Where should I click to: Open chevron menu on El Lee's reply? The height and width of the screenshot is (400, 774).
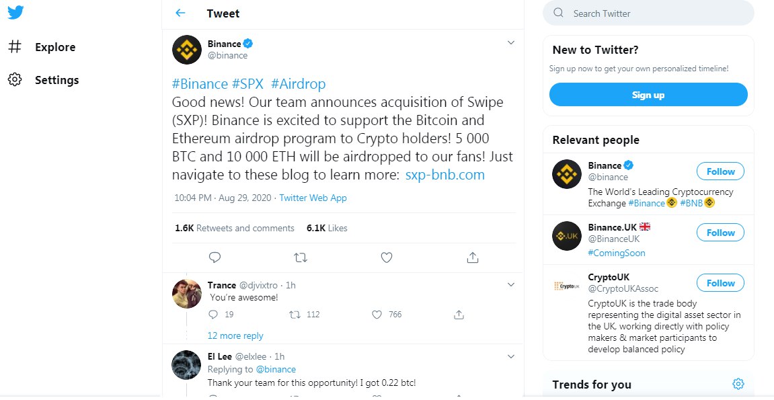tap(510, 356)
